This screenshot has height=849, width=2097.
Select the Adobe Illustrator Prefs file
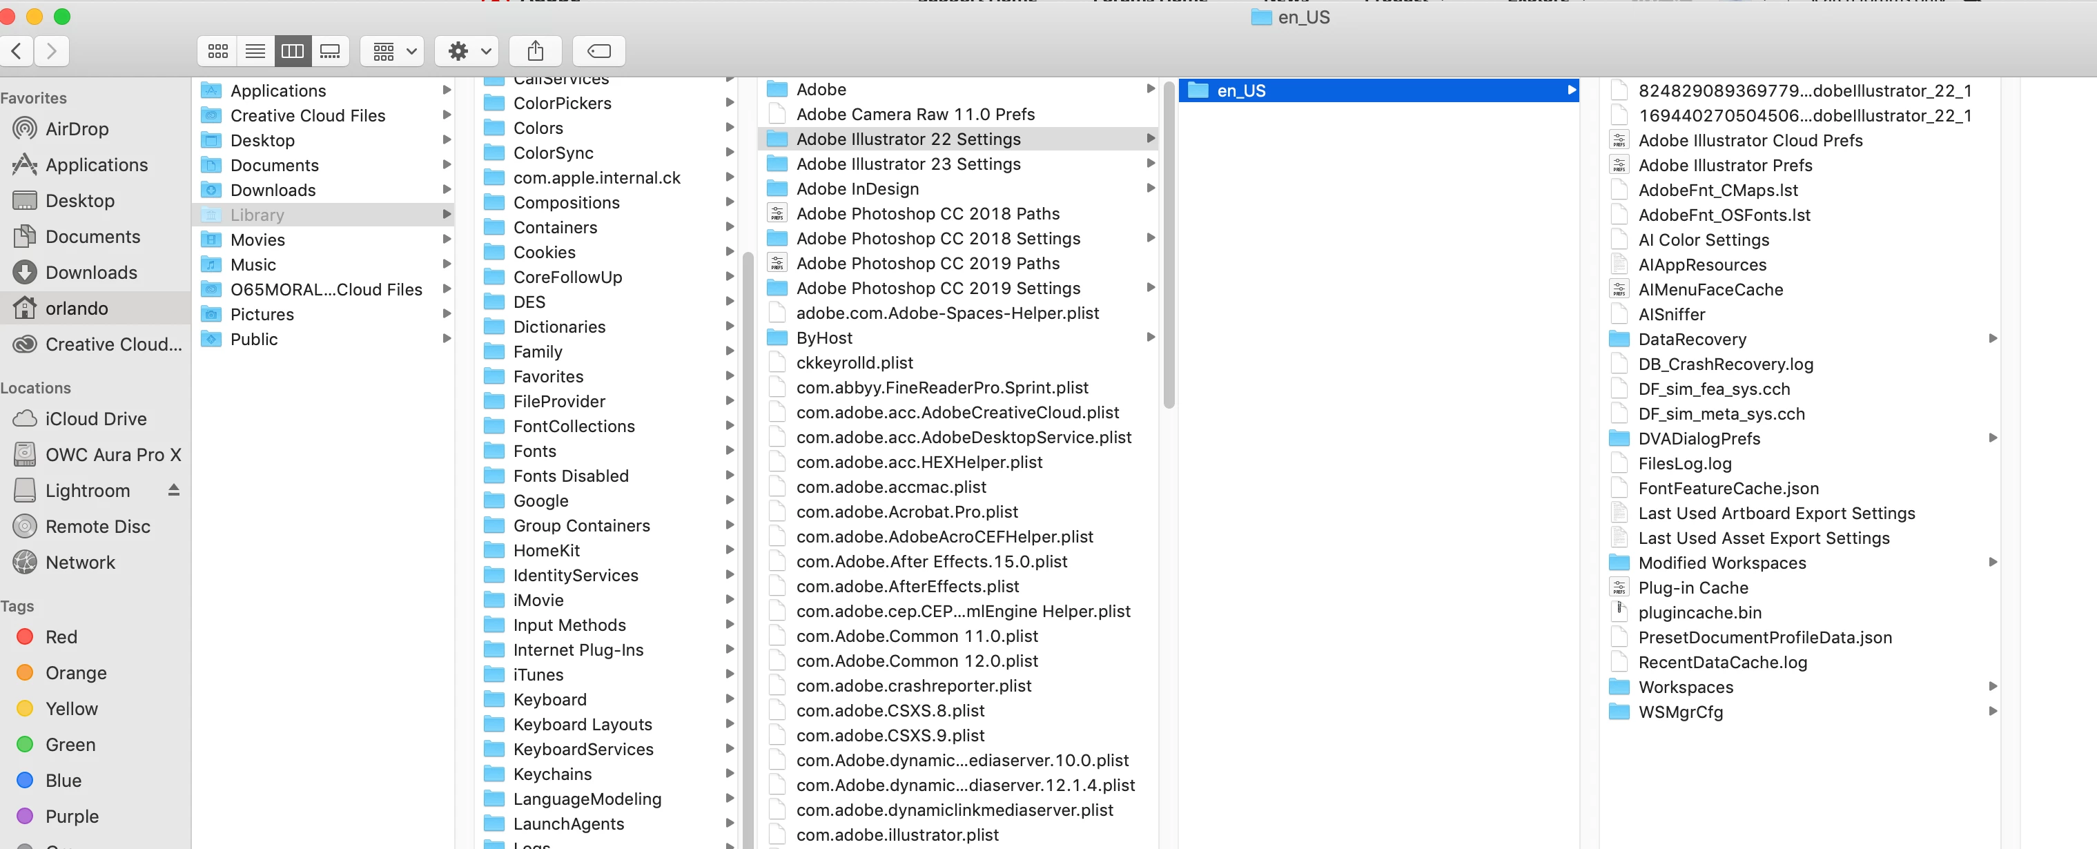(x=1724, y=165)
